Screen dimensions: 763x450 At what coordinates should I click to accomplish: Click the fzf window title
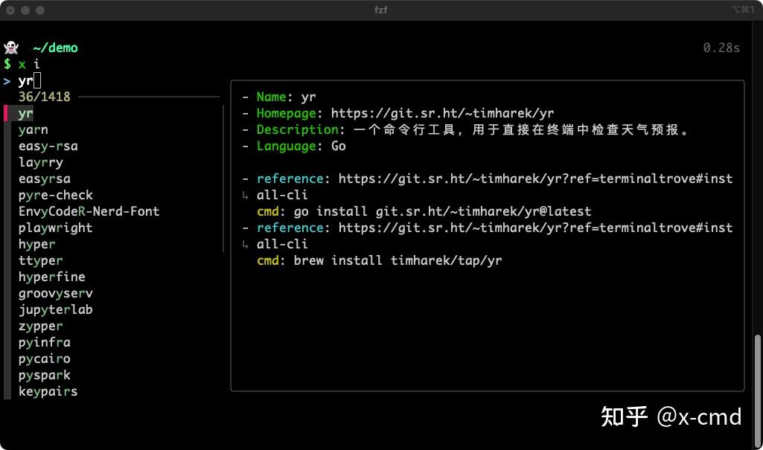point(380,10)
